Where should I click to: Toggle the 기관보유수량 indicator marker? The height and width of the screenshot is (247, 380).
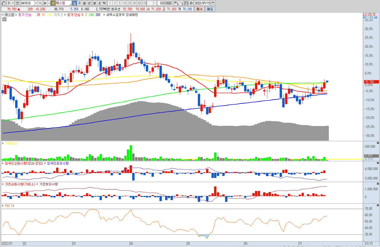coord(37,184)
